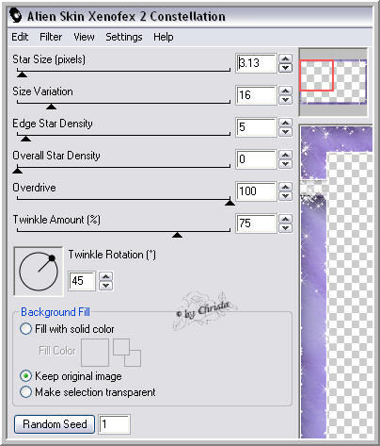Viewport: 380px width, 446px height.
Task: Click Overdrive spinner up arrow
Action: [285, 187]
